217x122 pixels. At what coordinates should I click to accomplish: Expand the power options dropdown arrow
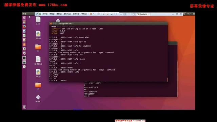coord(94,14)
